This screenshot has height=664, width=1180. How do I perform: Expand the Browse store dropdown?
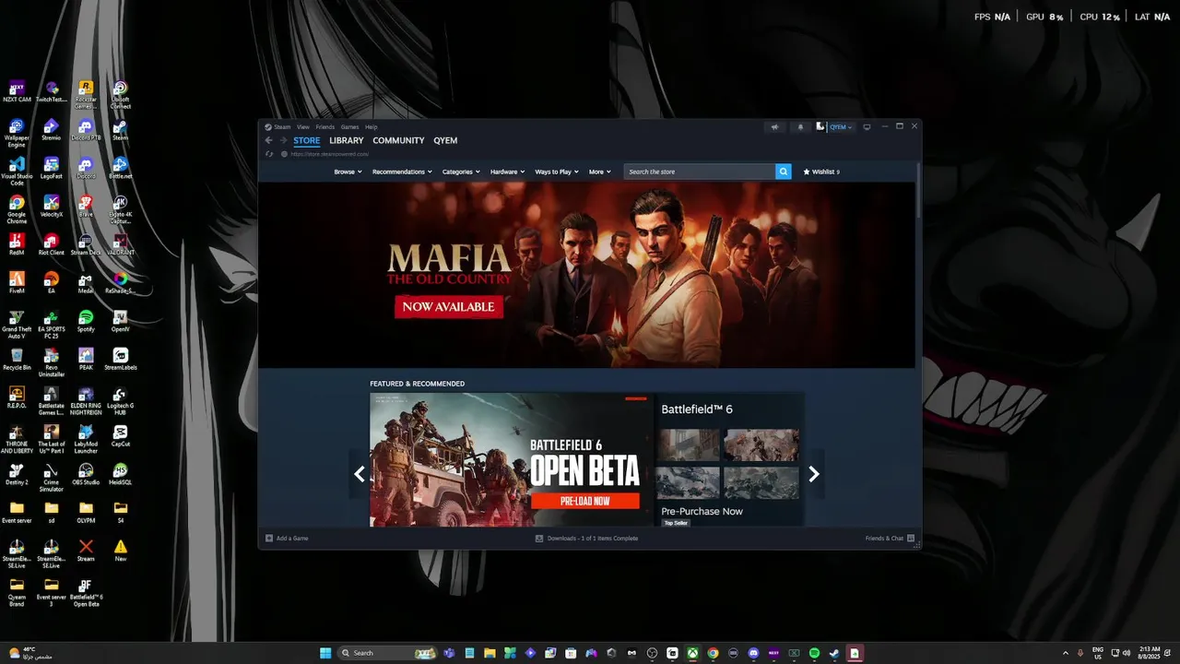pyautogui.click(x=348, y=172)
